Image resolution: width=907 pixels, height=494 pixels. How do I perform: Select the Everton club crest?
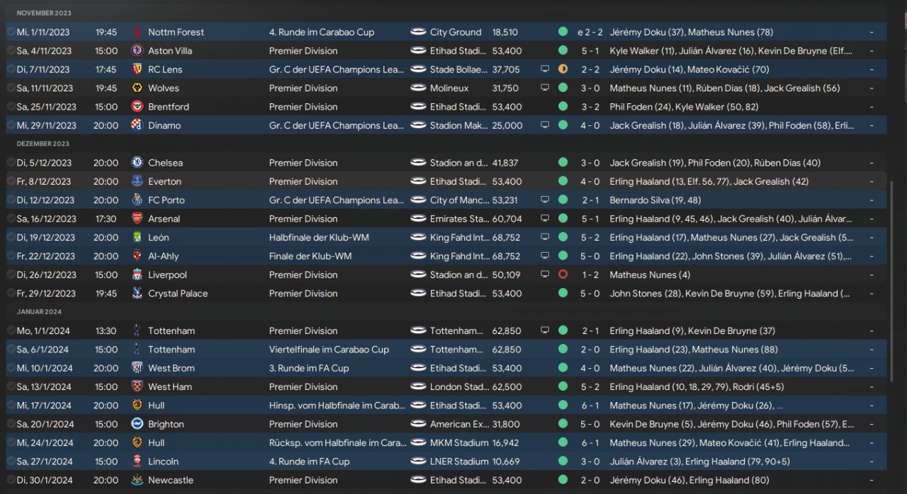pyautogui.click(x=137, y=181)
